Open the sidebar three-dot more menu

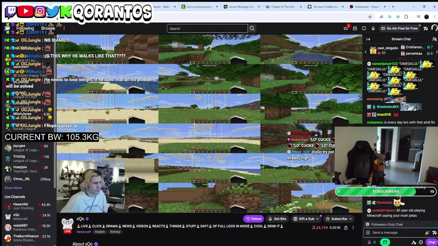click(x=64, y=28)
